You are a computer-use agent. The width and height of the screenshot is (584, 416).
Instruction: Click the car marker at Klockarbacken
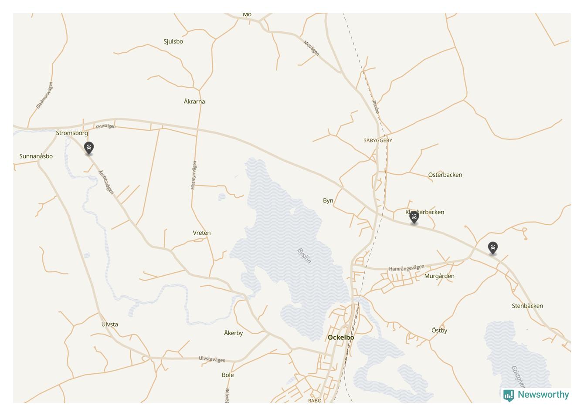pyautogui.click(x=414, y=217)
